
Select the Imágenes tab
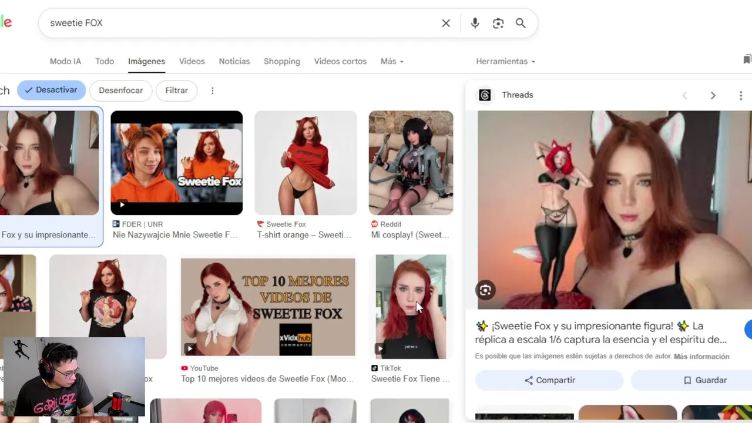(146, 61)
